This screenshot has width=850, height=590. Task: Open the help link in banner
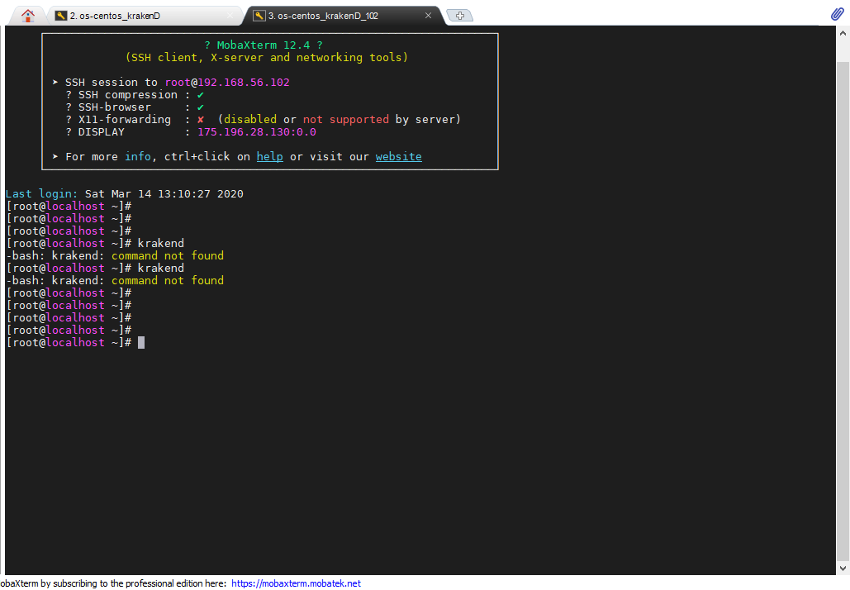click(269, 157)
